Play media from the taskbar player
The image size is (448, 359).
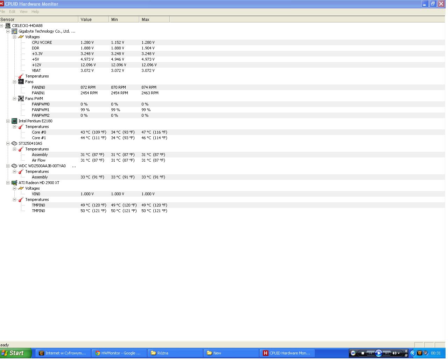click(x=378, y=353)
